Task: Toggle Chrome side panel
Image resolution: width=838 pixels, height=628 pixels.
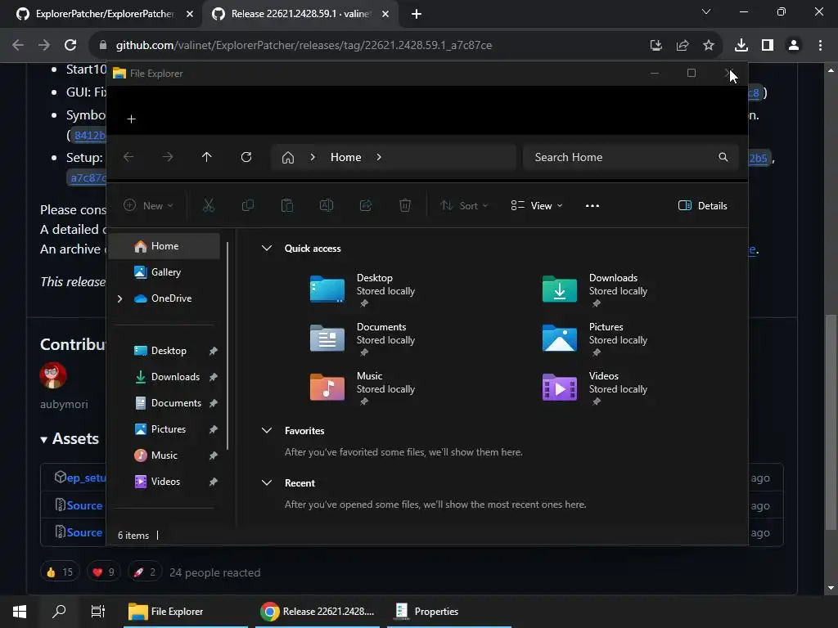Action: click(768, 46)
